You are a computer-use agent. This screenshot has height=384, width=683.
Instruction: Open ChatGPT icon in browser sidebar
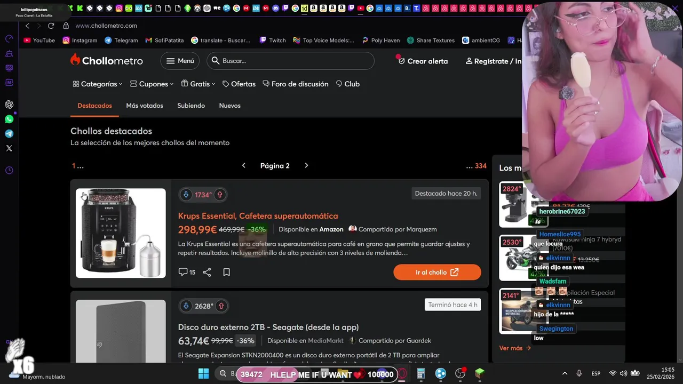[x=9, y=105]
